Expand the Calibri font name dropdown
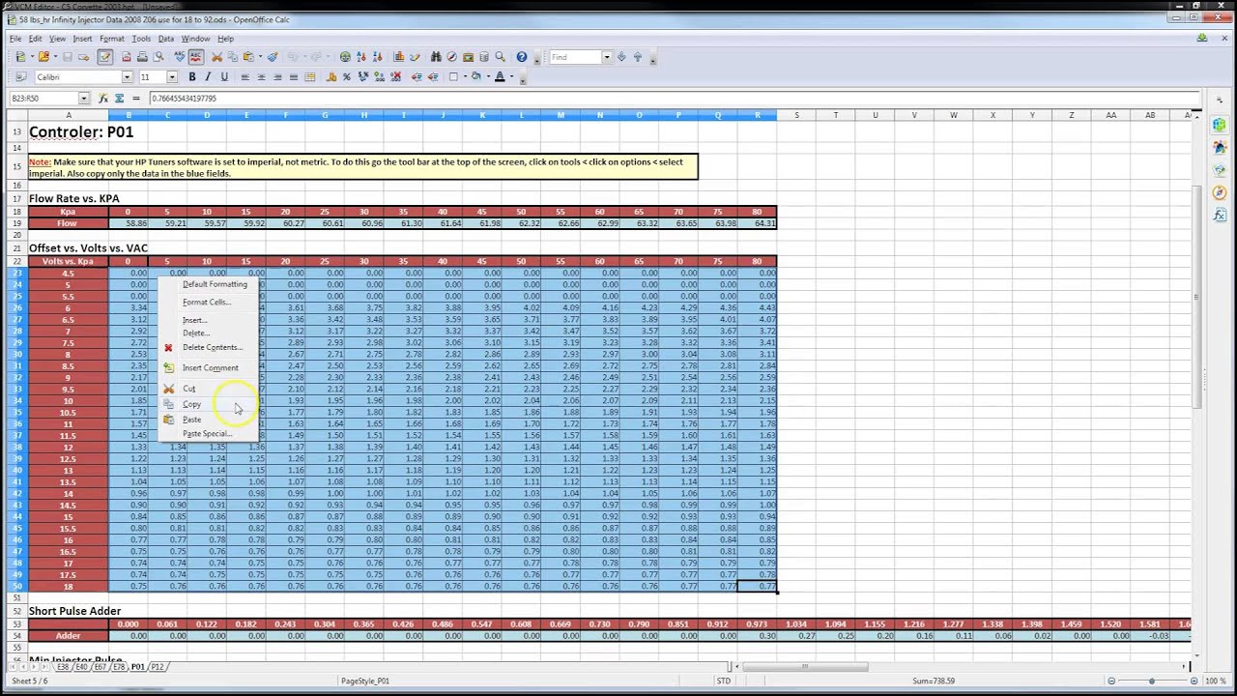1237x696 pixels. click(127, 77)
